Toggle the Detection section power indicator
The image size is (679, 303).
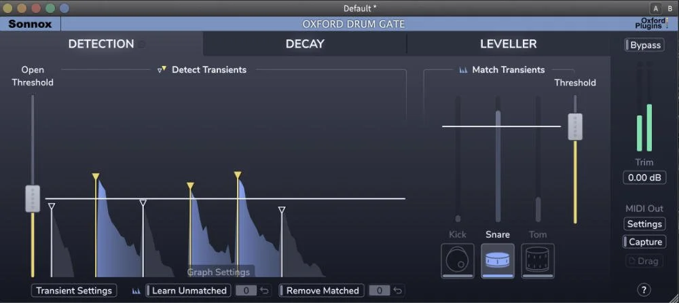(142, 44)
